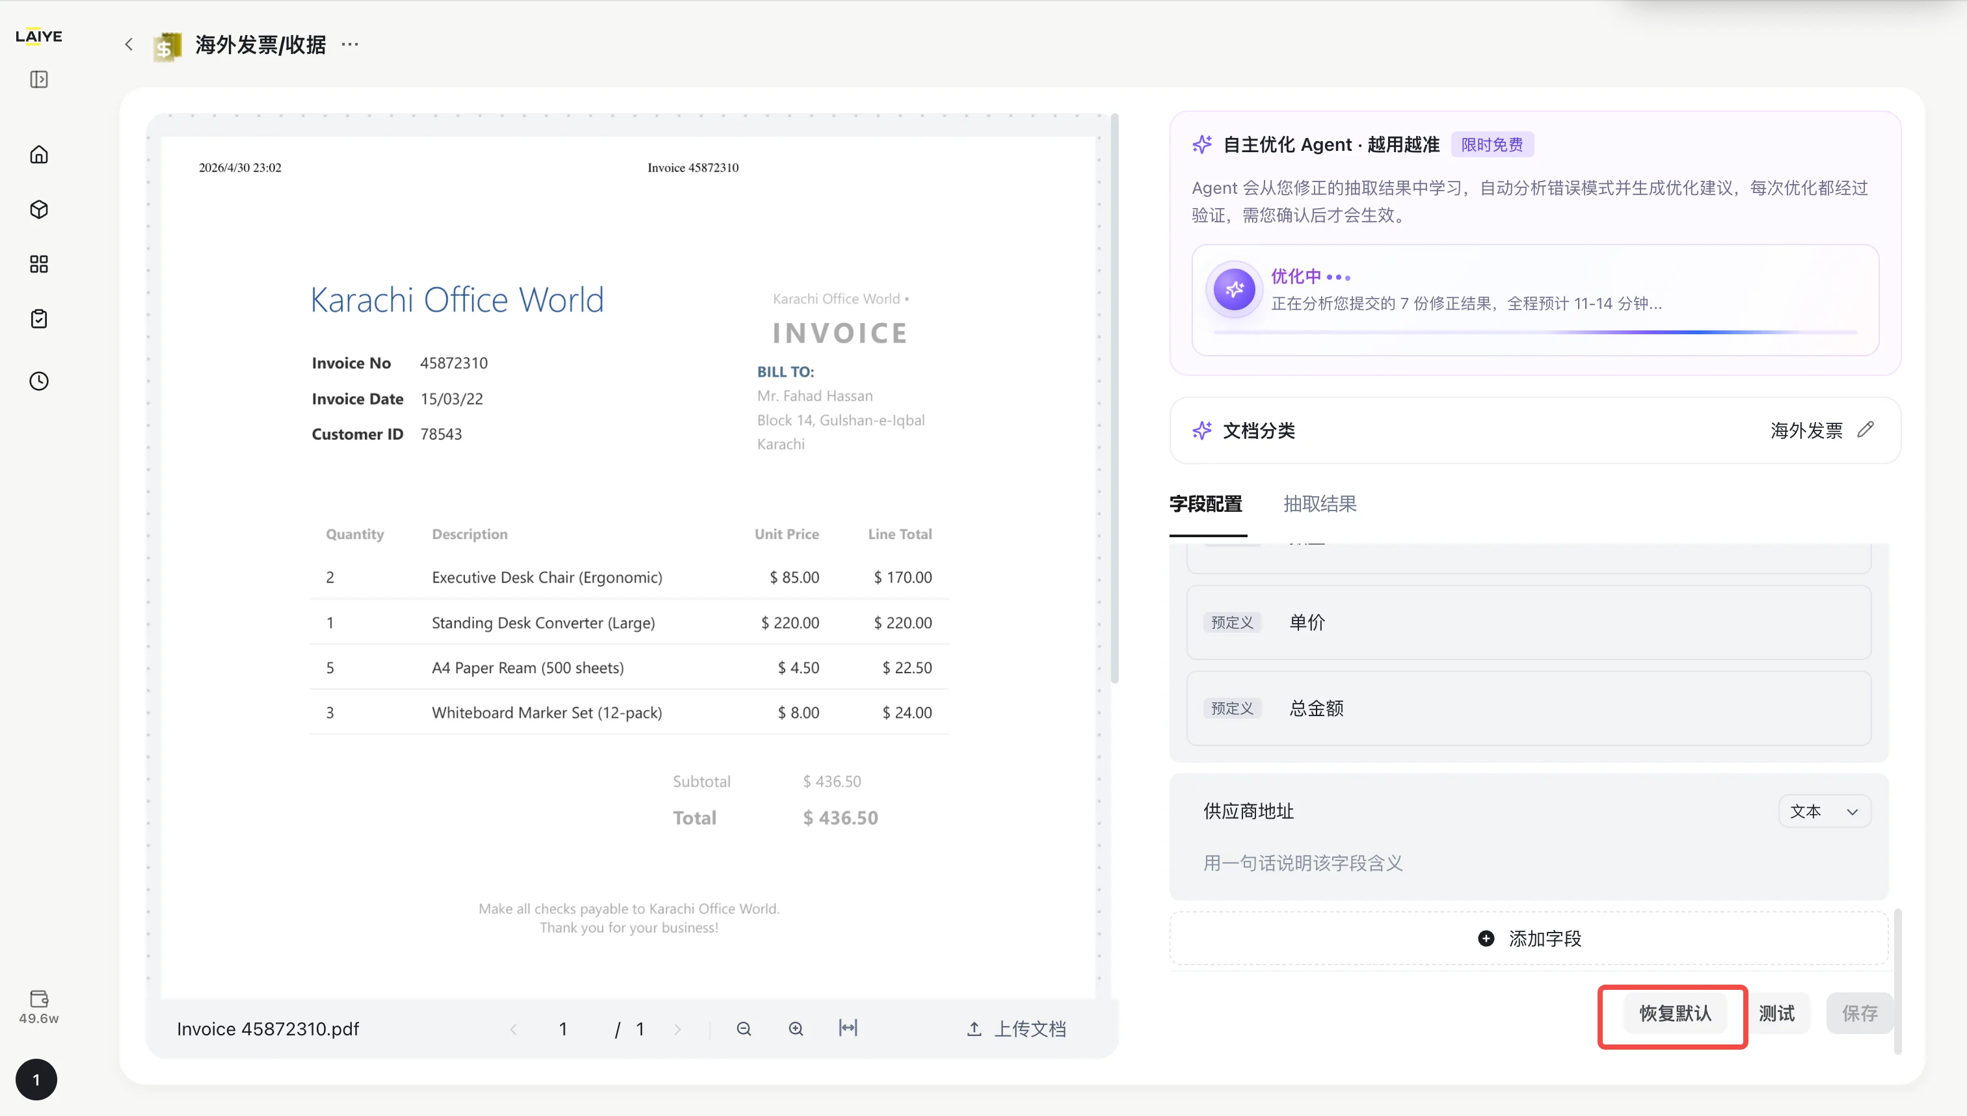Click the Executive Desk Chair (Ergonomic) row

(x=628, y=577)
